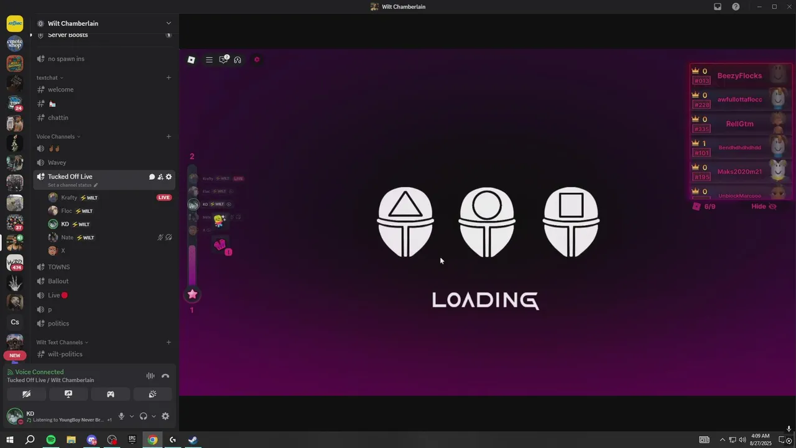Show hidden system tray icons arrow
The image size is (796, 448).
(x=722, y=440)
